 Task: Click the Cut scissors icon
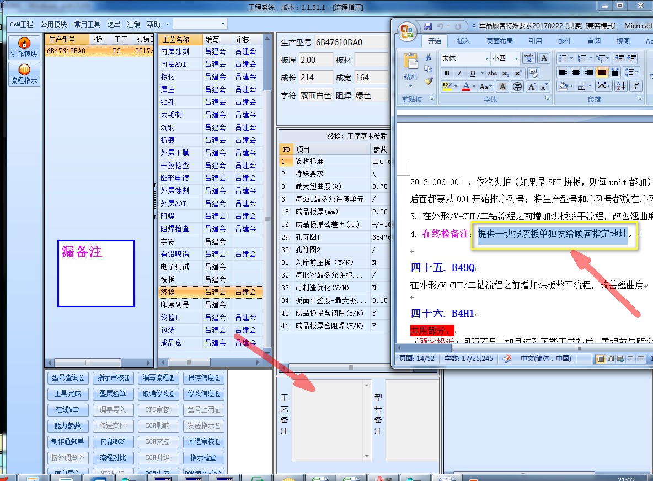[428, 57]
